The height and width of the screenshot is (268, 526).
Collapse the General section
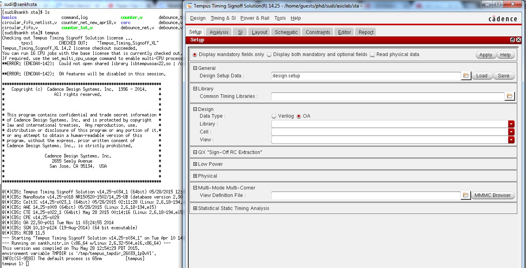pyautogui.click(x=195, y=68)
